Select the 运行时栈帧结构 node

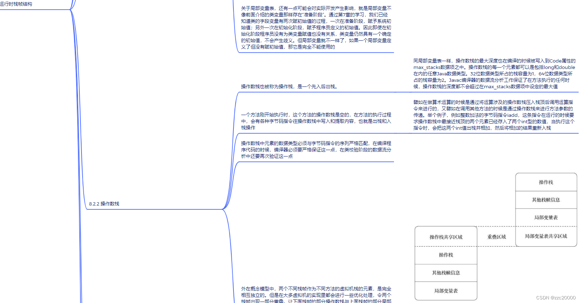16,4
